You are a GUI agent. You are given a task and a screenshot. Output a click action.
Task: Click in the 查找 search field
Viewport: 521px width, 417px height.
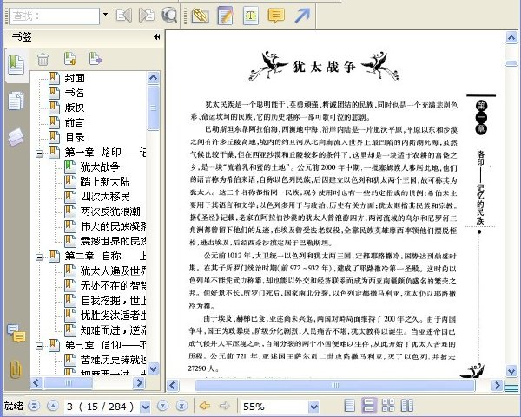54,16
